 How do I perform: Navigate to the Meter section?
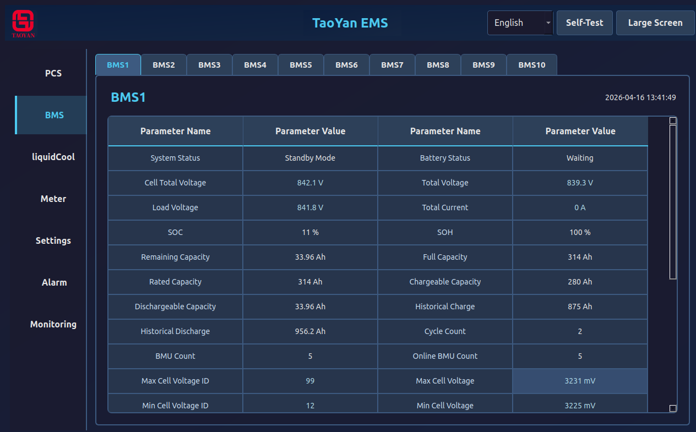coord(53,199)
